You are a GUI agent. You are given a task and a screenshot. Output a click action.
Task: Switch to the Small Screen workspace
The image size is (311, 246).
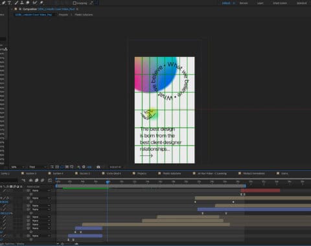(280, 3)
